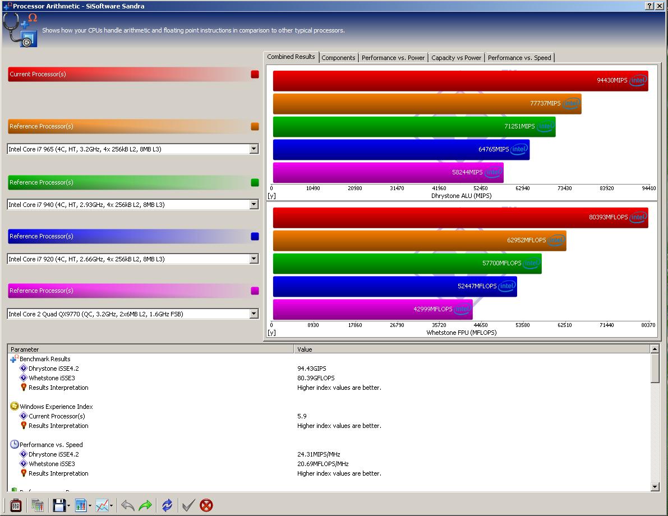Image resolution: width=668 pixels, height=516 pixels.
Task: Click the results list scroll down arrow
Action: point(655,487)
